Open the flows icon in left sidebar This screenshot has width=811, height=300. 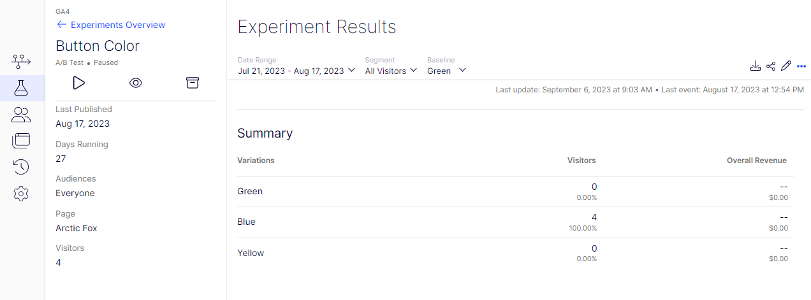click(22, 61)
